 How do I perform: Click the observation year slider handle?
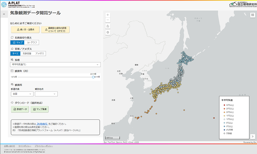(x=93, y=77)
